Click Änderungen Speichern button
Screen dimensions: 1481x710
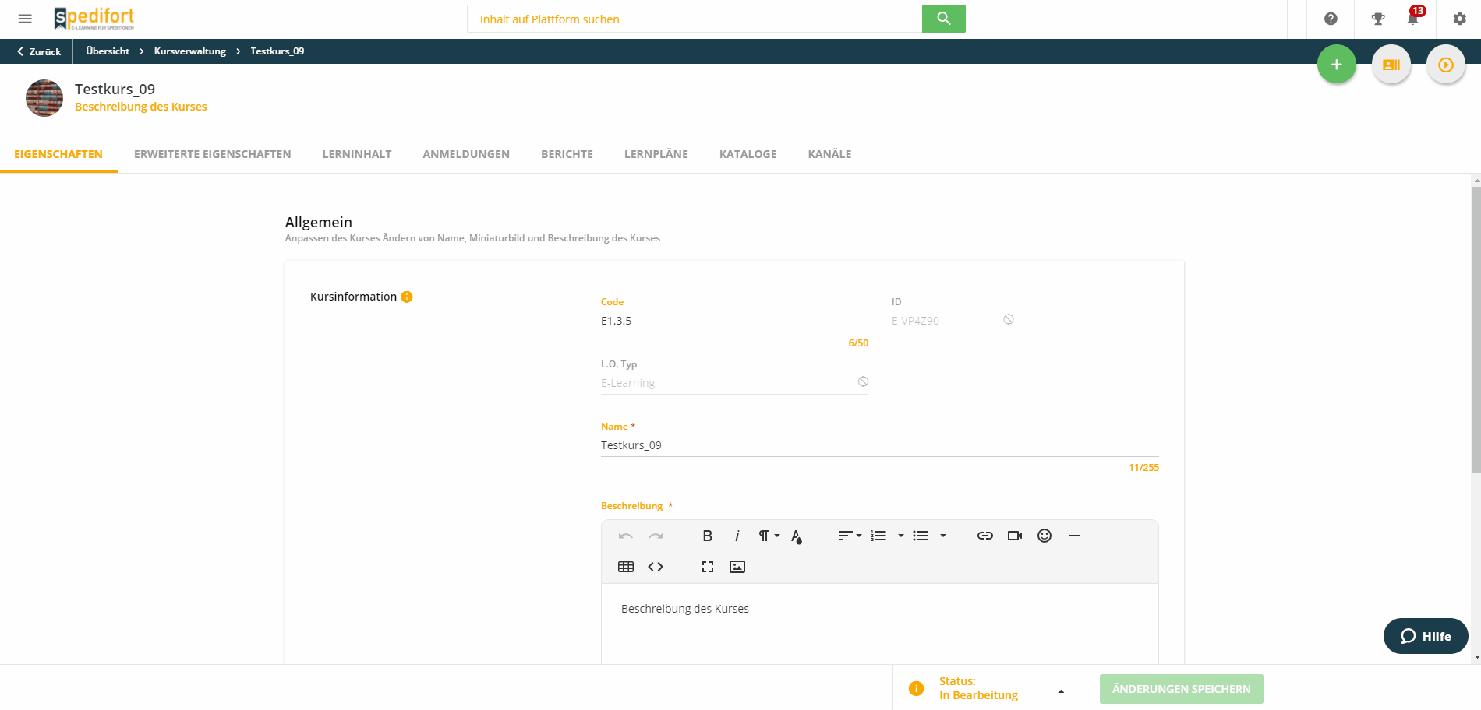[x=1181, y=689]
